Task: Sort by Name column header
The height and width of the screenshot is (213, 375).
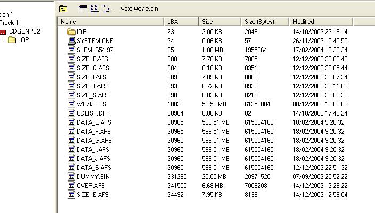Action: pos(110,21)
